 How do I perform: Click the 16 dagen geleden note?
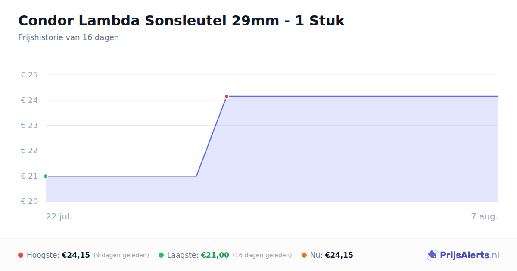pyautogui.click(x=262, y=255)
